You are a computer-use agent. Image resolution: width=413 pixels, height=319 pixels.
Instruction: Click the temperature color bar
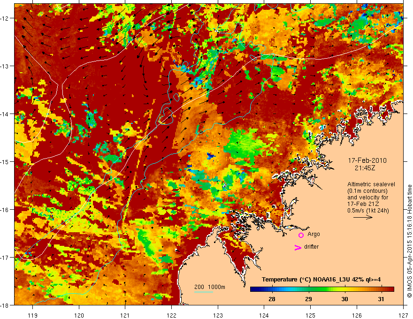coord(322,289)
